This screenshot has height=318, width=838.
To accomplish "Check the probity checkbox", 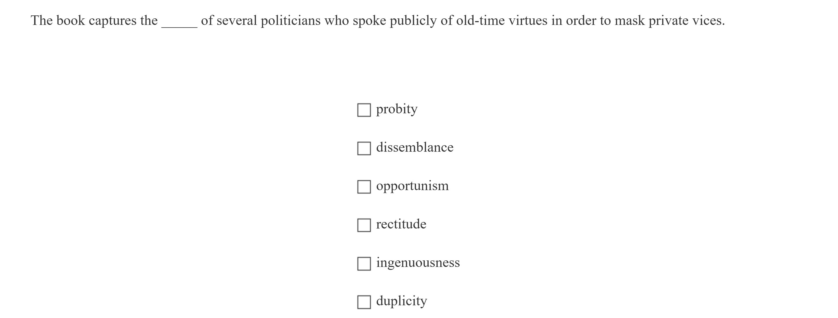I will (x=364, y=110).
